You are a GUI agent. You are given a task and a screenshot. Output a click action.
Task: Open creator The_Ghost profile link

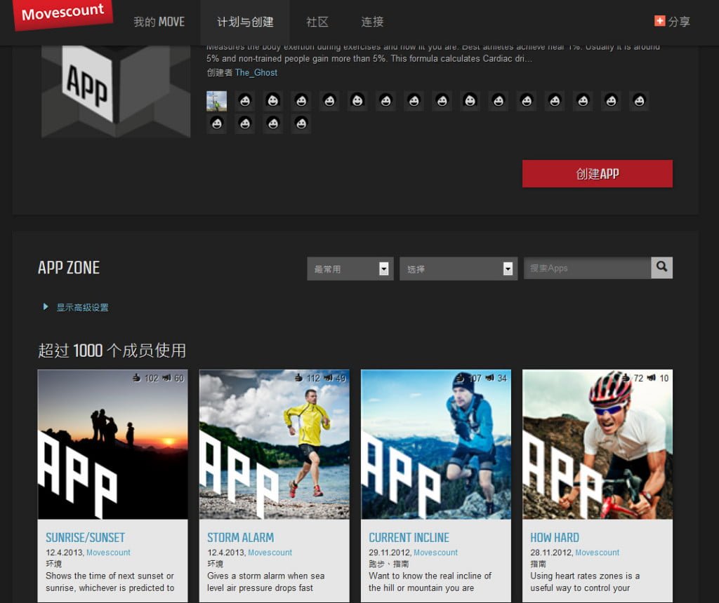click(256, 72)
